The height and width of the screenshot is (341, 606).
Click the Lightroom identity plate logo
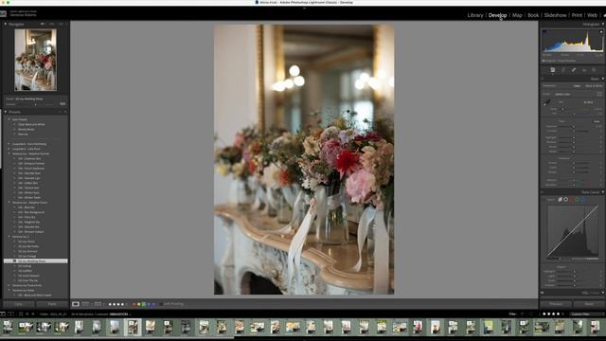coord(3,13)
